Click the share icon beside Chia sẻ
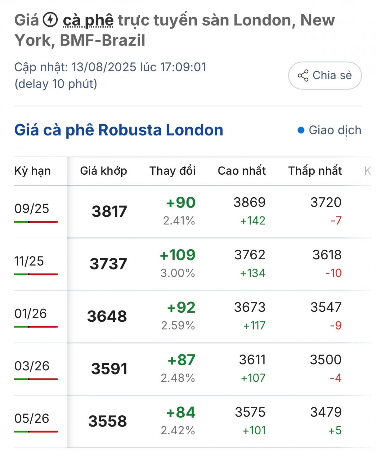 pos(303,76)
